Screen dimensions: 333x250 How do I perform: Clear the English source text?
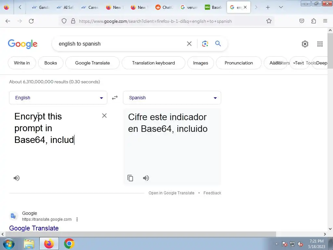[104, 116]
